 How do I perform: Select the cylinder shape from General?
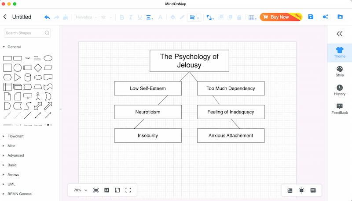[28, 77]
